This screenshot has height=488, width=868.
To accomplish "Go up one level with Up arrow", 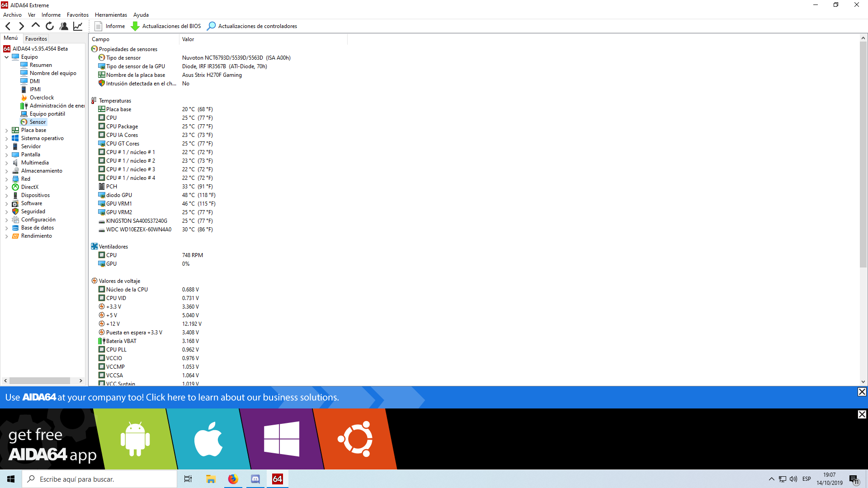I will 36,26.
